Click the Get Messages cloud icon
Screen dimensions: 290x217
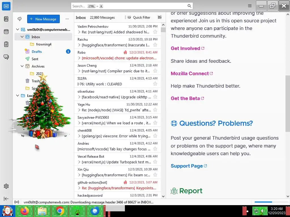(x=20, y=19)
